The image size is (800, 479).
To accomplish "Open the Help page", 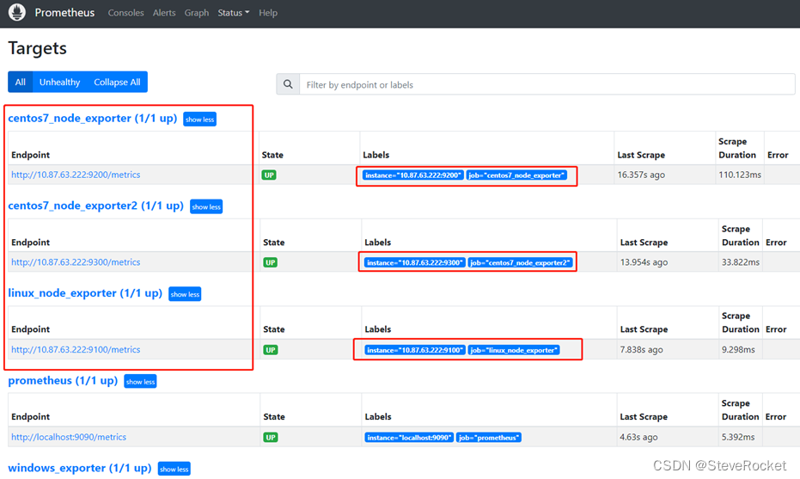I will 268,13.
